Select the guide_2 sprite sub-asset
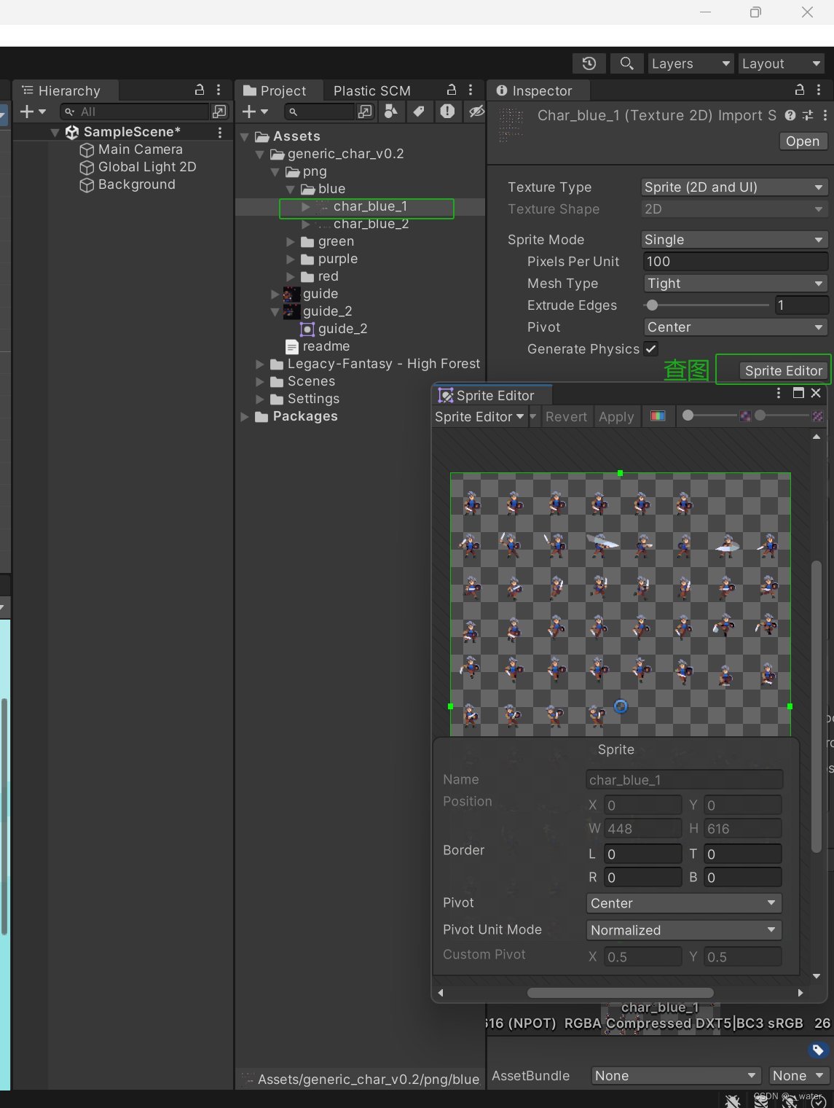The height and width of the screenshot is (1108, 834). [342, 329]
